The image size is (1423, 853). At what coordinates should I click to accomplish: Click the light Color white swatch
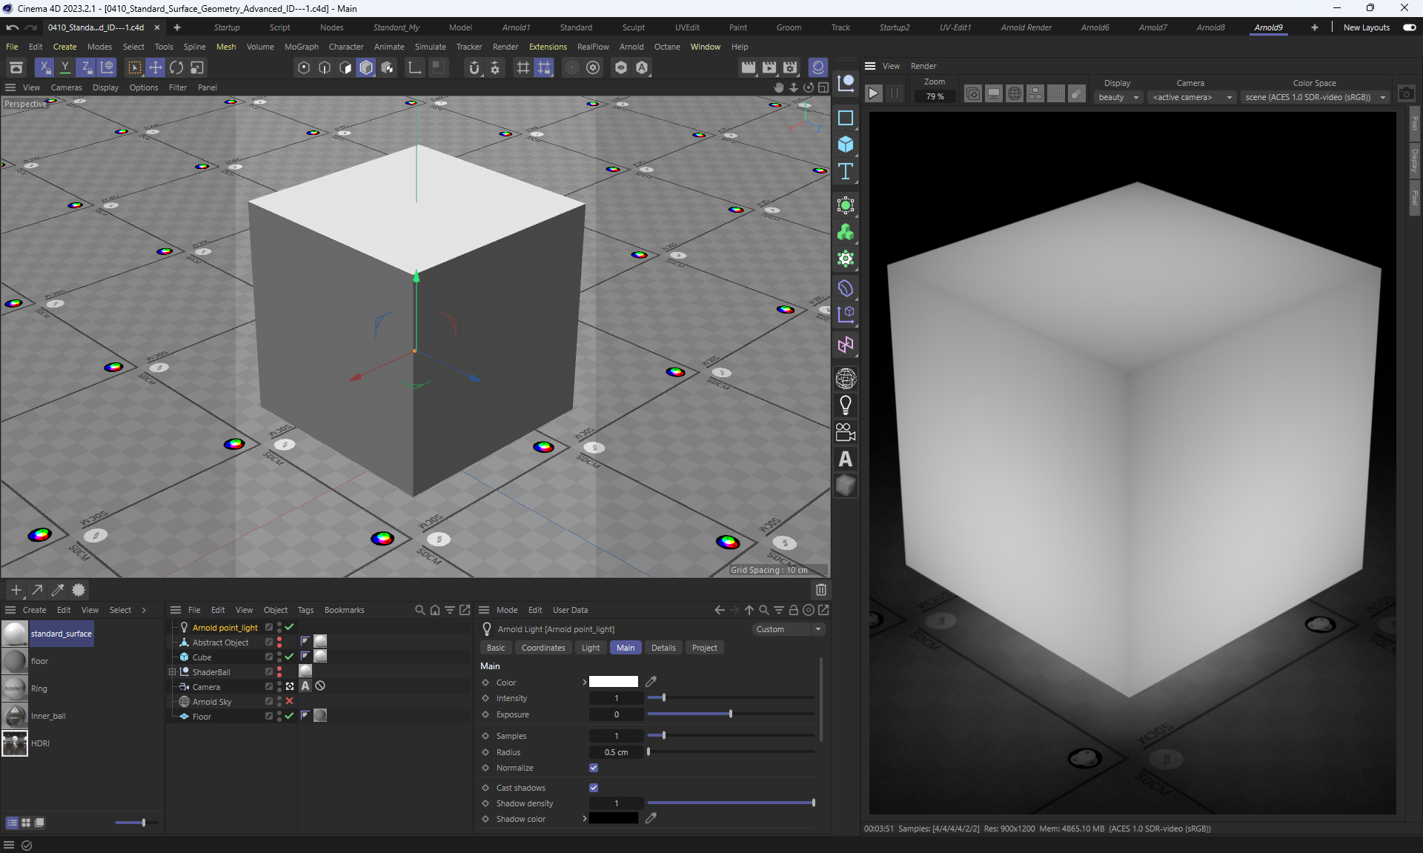[x=613, y=682]
